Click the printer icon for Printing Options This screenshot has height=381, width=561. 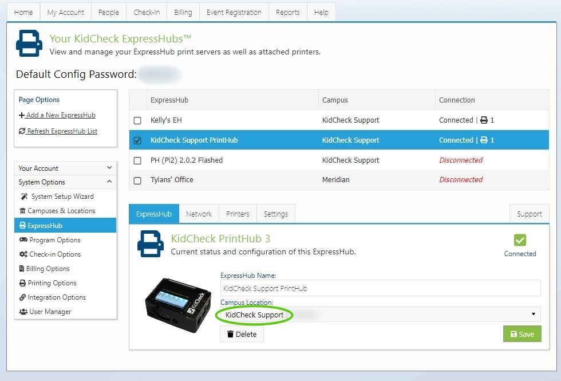pyautogui.click(x=22, y=283)
